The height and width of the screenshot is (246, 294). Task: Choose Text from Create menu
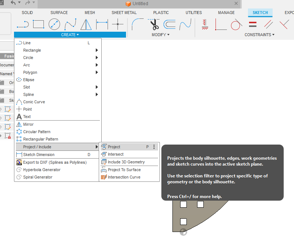click(x=58, y=117)
